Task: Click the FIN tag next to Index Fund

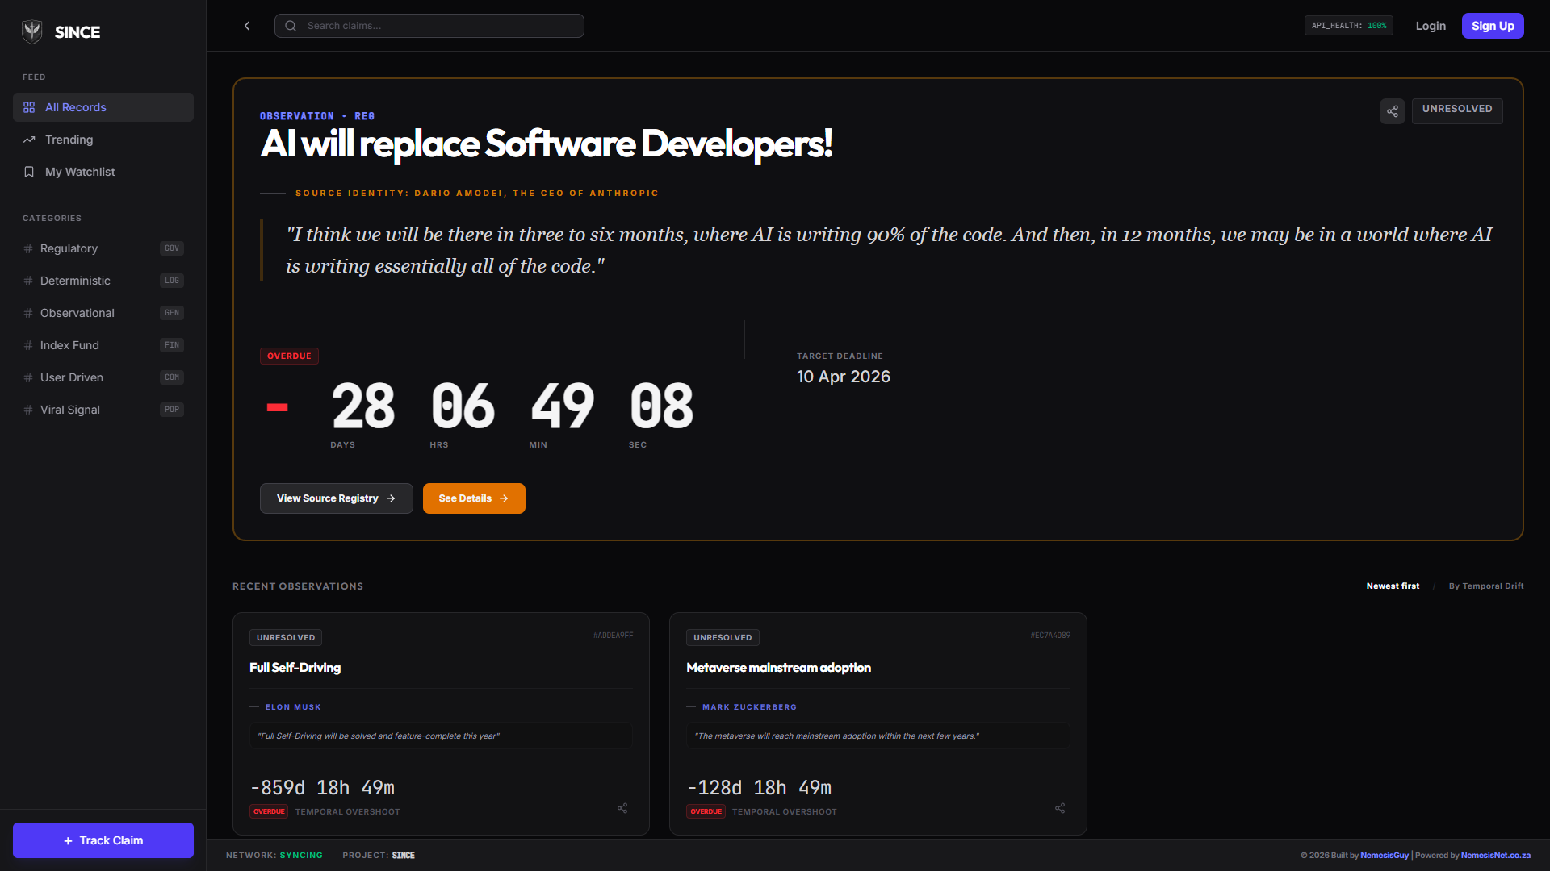Action: tap(172, 345)
